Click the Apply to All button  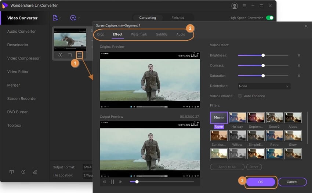227,167
